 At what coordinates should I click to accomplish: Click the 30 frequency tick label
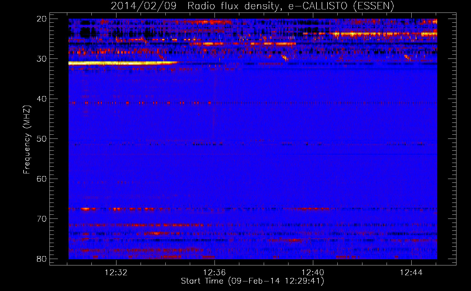[x=42, y=59]
